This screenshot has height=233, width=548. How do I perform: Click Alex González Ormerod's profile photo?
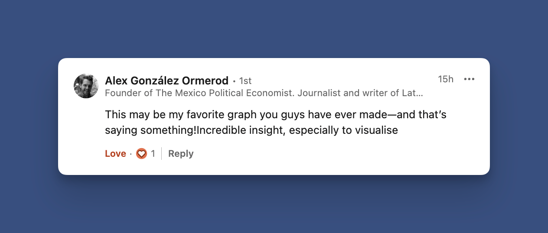[86, 86]
